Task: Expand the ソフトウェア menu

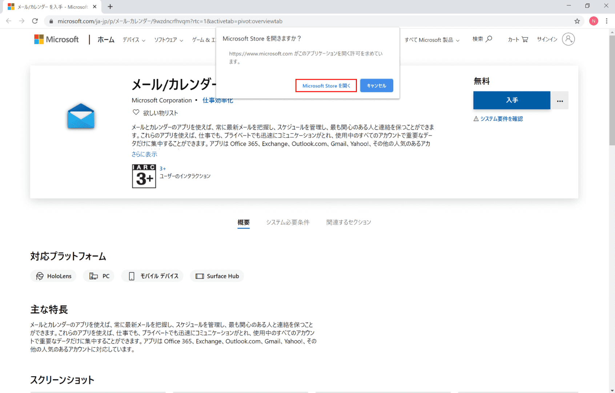Action: click(169, 40)
